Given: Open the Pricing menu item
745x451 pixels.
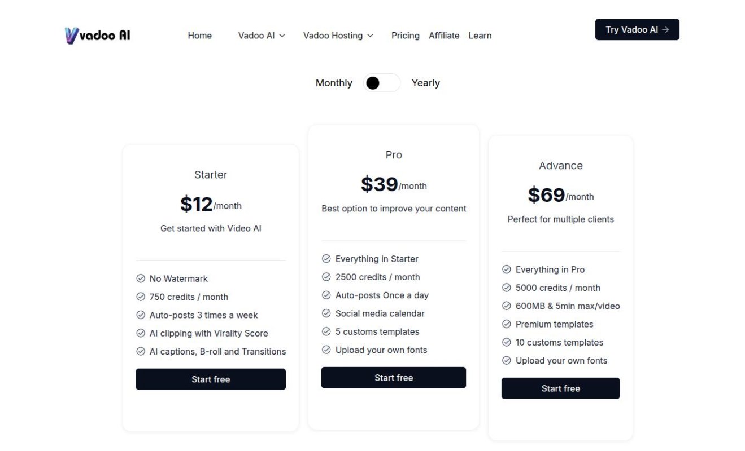Looking at the screenshot, I should [x=406, y=36].
